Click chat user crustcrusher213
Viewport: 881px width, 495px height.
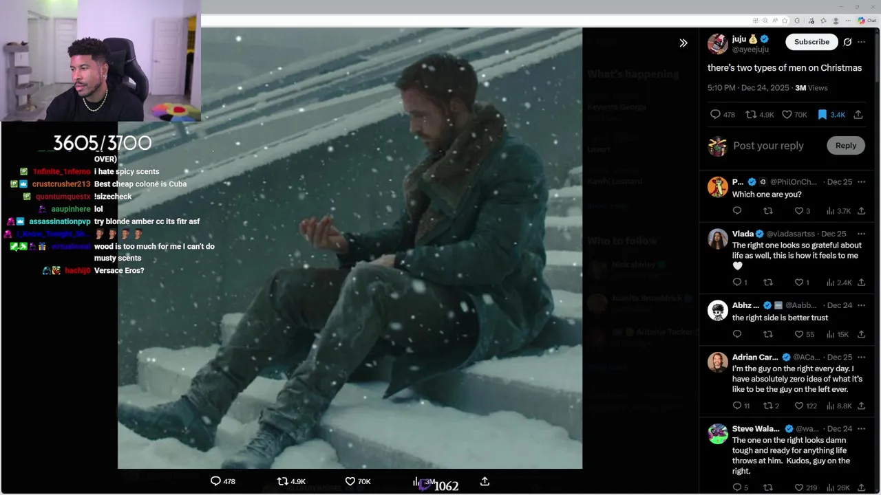pos(61,184)
